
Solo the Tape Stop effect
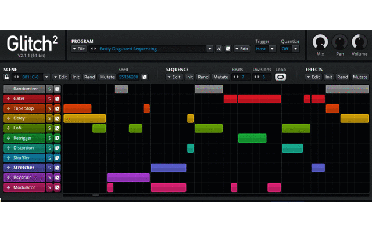click(49, 108)
